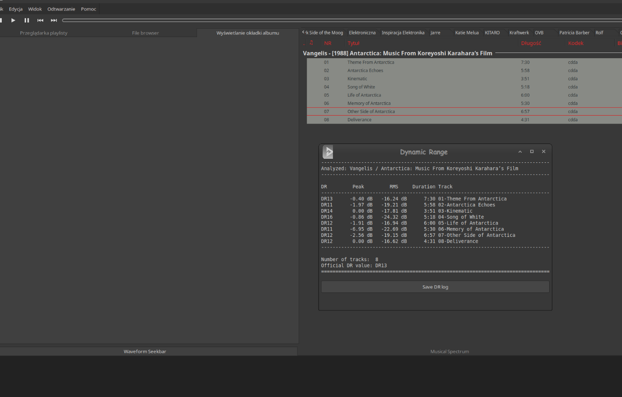Click the Dynamic Range window app icon
The image size is (622, 397).
click(x=328, y=152)
